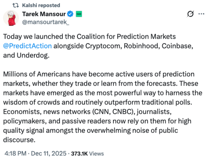Open the Grok slashed-circle icon
Image resolution: width=223 pixels, height=163 pixels.
tap(190, 14)
